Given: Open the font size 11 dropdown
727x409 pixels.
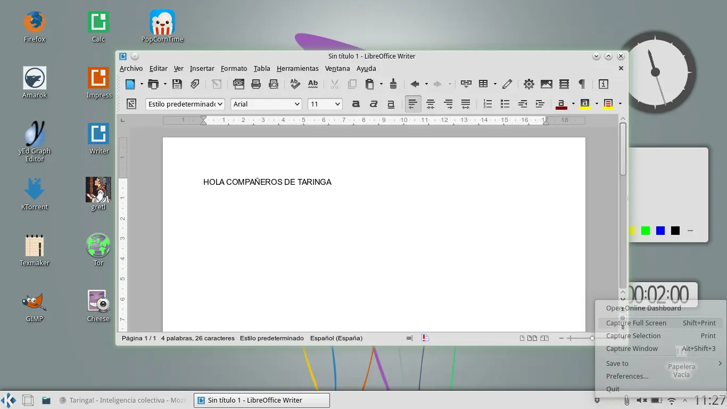Looking at the screenshot, I should (337, 104).
